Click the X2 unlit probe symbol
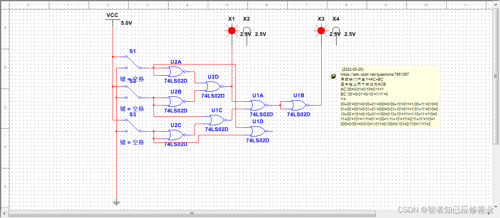 pos(247,31)
